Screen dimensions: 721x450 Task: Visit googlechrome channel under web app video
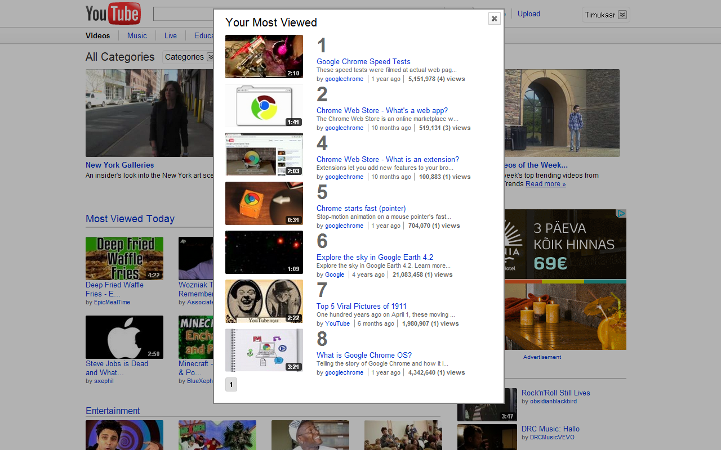pos(344,128)
